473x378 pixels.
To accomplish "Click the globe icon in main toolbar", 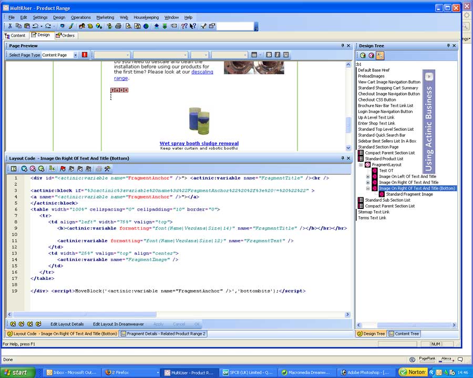I will [x=146, y=26].
